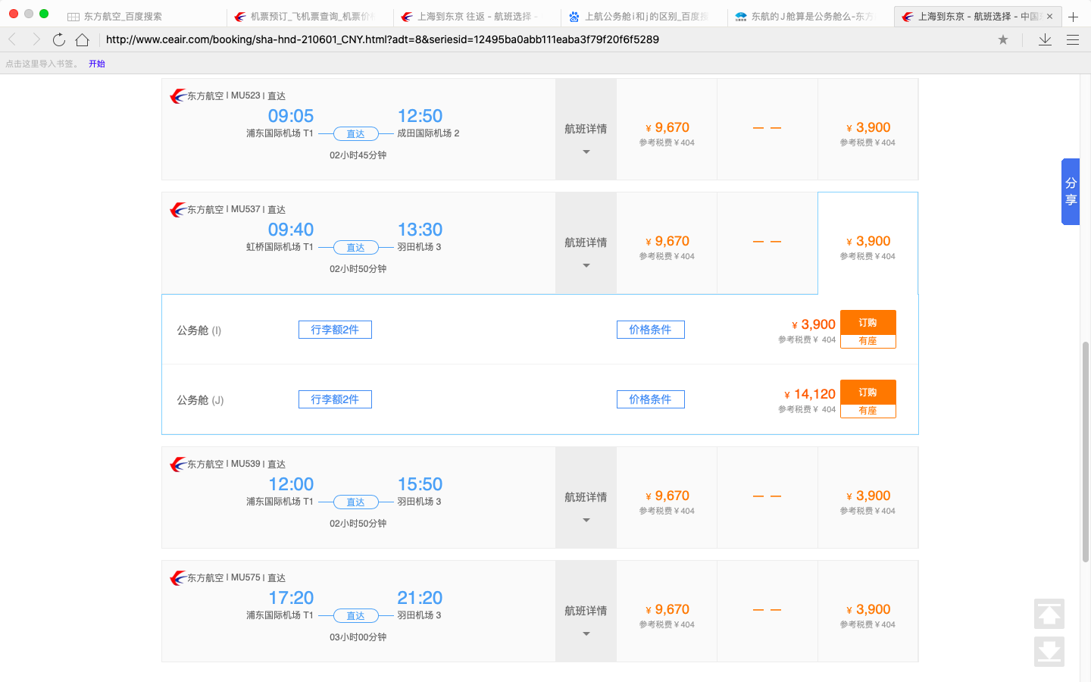This screenshot has width=1091, height=682.
Task: Click the 有座 seat status under ¥14,120
Action: click(868, 411)
